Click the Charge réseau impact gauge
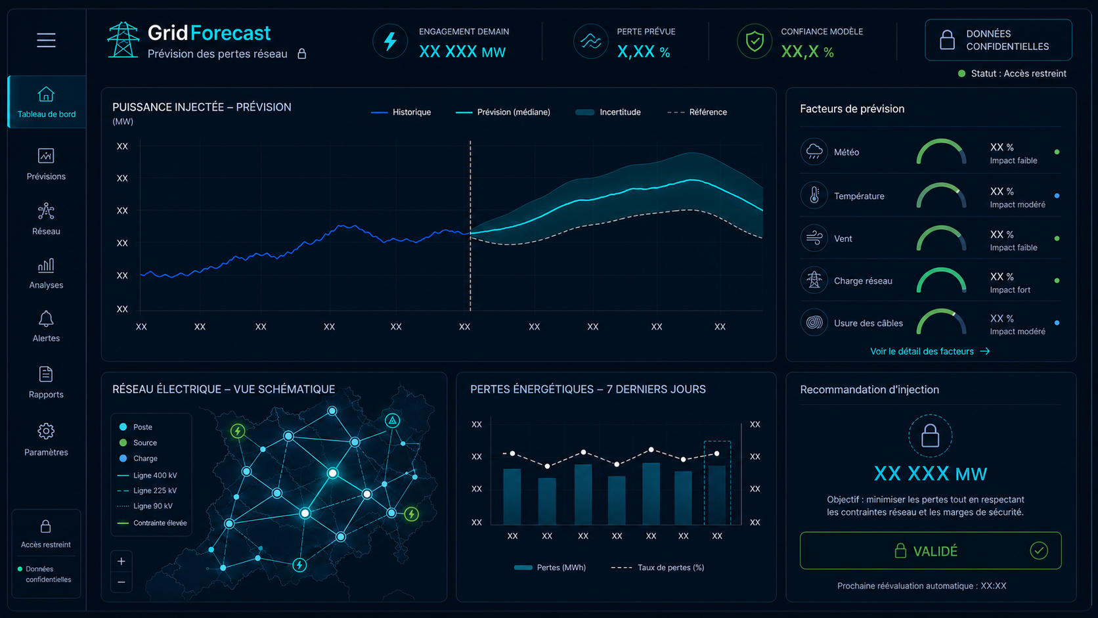Screen dimensions: 1098x618 coord(941,280)
